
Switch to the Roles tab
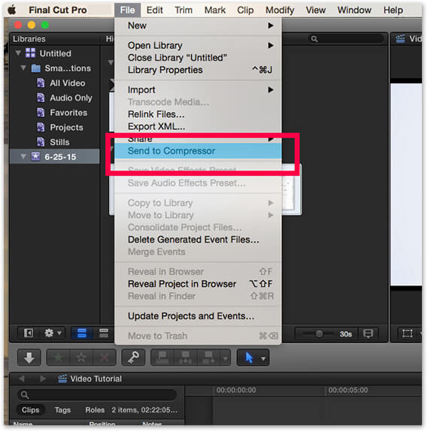[x=95, y=410]
